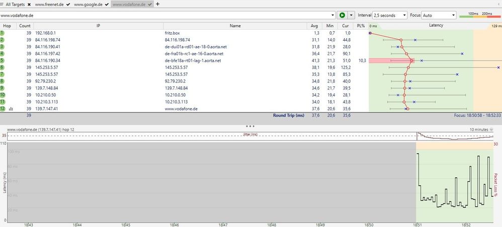
Task: Click the Jitter (ms) graph strip
Action: 250,136
